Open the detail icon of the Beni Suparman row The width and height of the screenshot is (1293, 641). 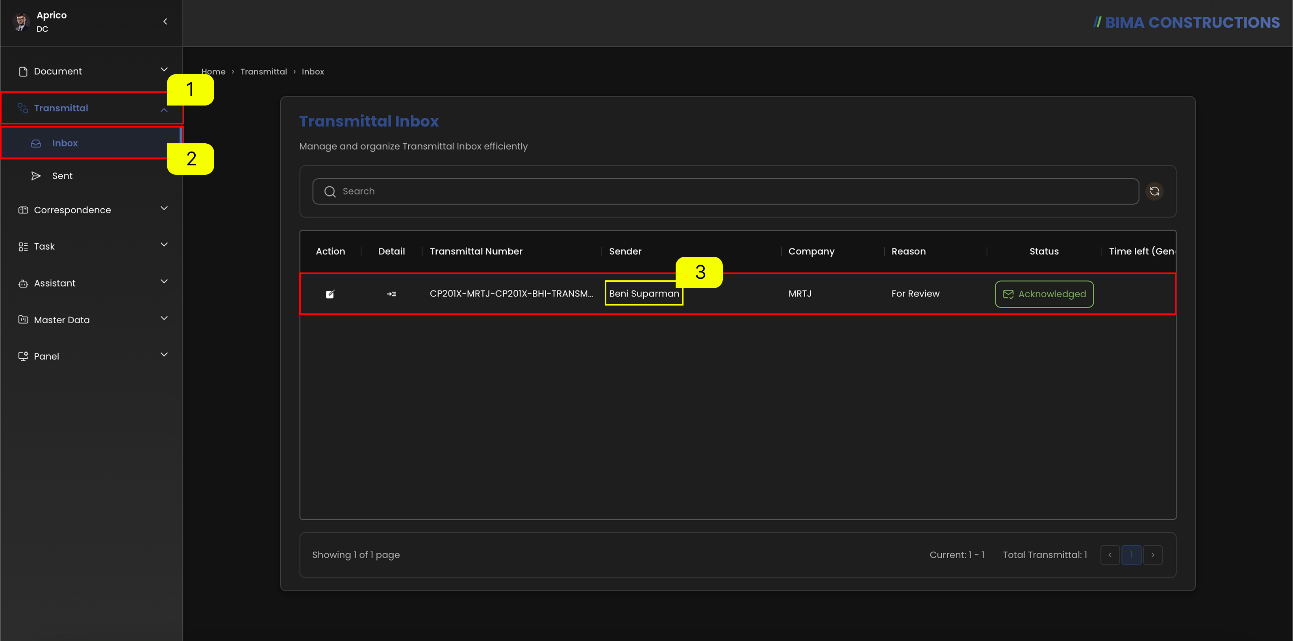[391, 294]
